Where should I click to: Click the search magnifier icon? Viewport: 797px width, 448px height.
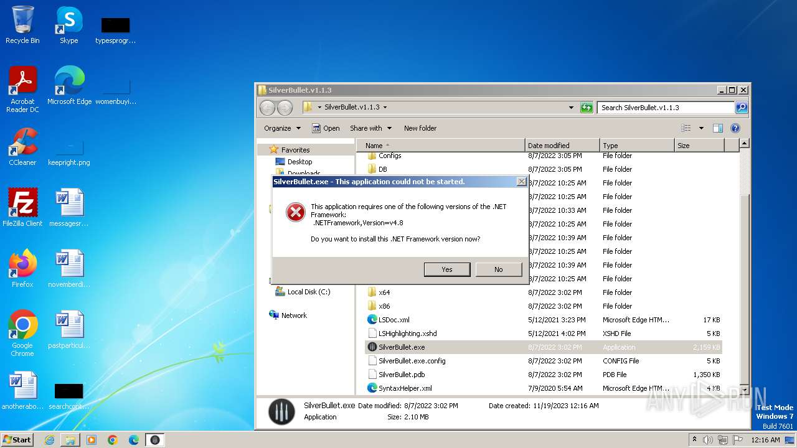point(741,108)
